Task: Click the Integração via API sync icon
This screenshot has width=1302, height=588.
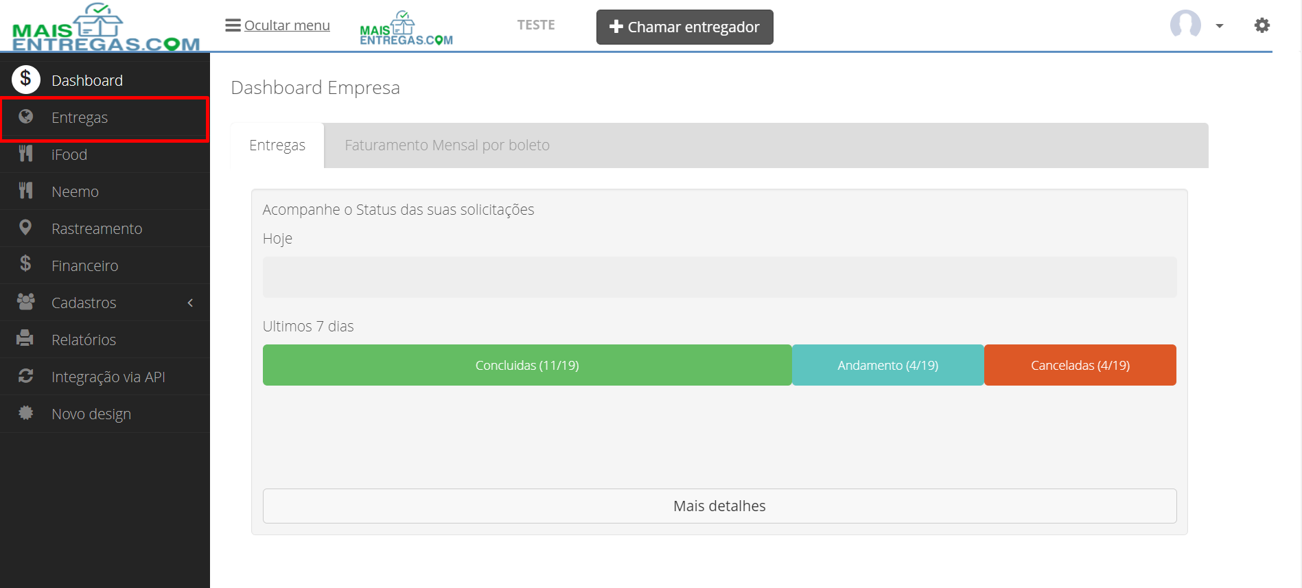Action: [x=26, y=376]
